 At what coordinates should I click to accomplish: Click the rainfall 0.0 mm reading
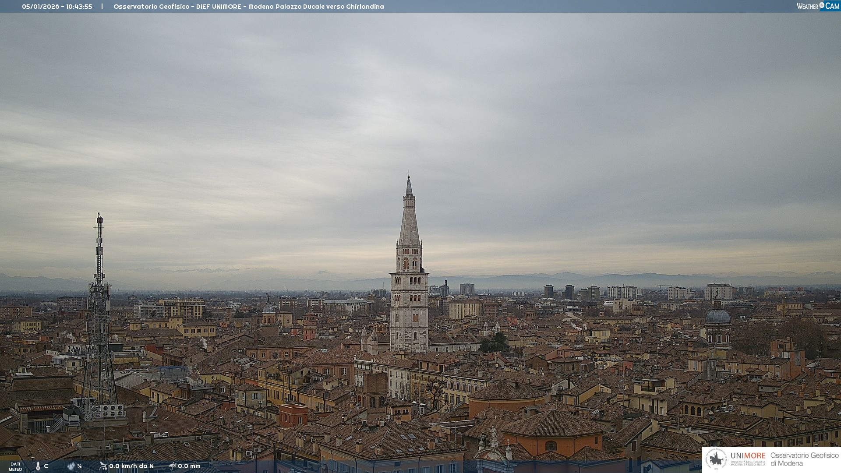point(189,466)
